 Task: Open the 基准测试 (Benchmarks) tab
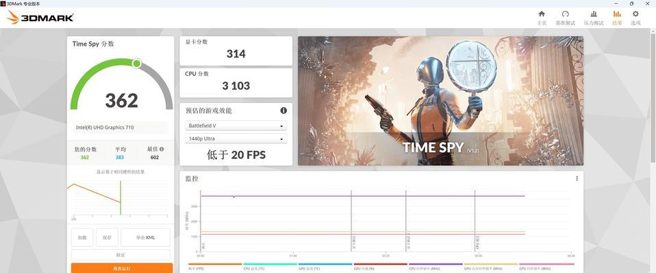point(565,18)
